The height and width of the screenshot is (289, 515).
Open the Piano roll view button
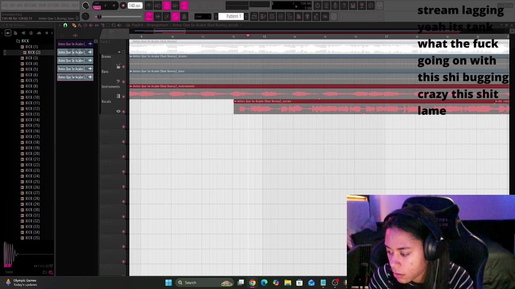click(x=263, y=16)
